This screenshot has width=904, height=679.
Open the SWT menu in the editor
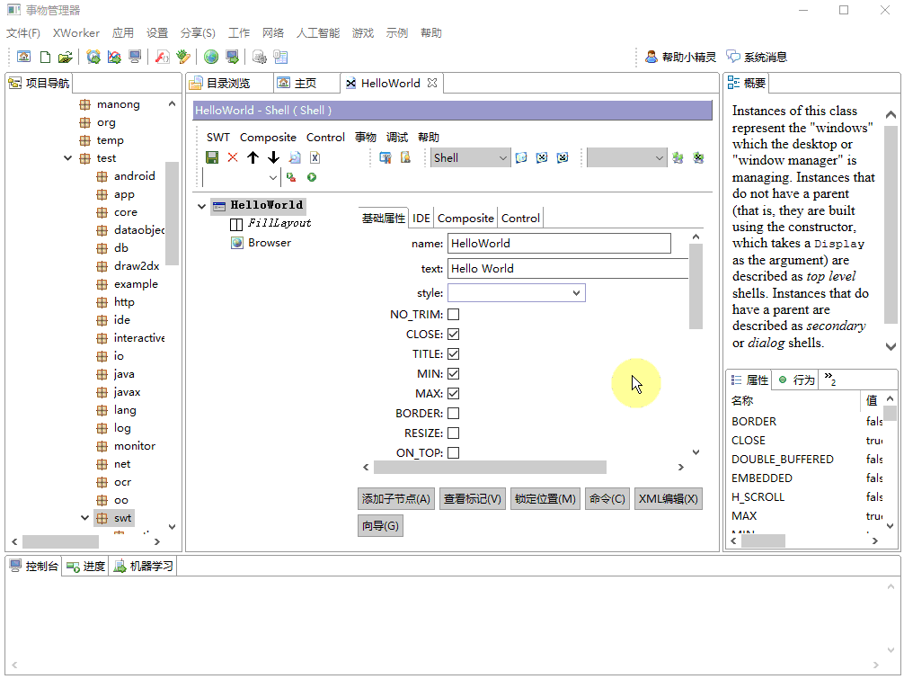(x=218, y=138)
